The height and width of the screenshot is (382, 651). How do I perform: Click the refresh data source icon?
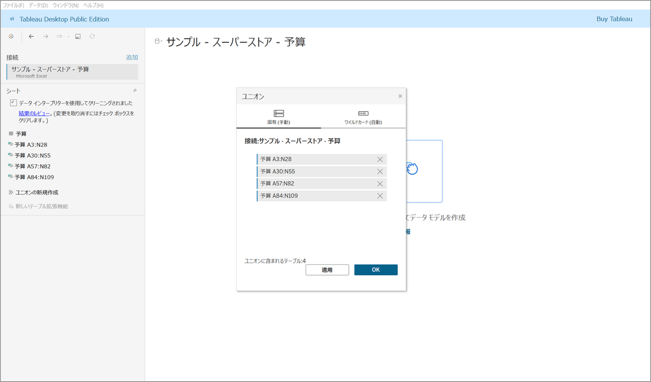tap(92, 36)
